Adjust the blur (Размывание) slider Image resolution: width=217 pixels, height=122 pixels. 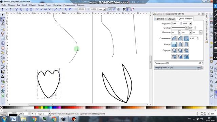coord(178,63)
